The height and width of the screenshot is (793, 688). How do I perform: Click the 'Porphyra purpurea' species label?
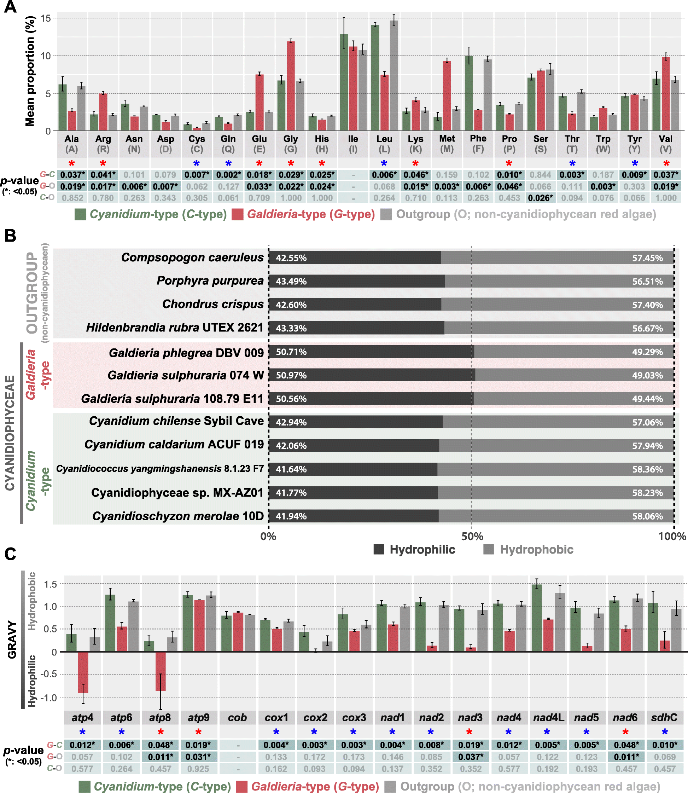tap(210, 281)
